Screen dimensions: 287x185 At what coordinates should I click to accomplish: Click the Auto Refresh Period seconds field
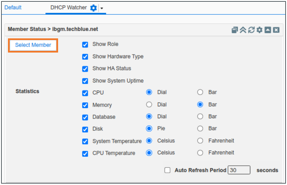point(239,170)
